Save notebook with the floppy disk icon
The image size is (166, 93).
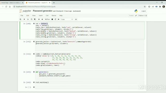[x=20, y=19]
